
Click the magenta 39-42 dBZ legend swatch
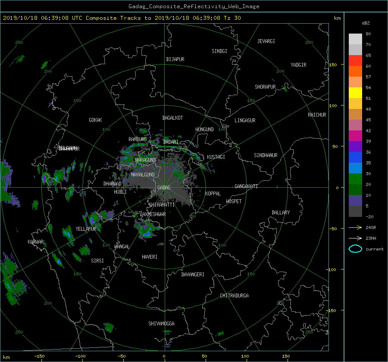355,136
